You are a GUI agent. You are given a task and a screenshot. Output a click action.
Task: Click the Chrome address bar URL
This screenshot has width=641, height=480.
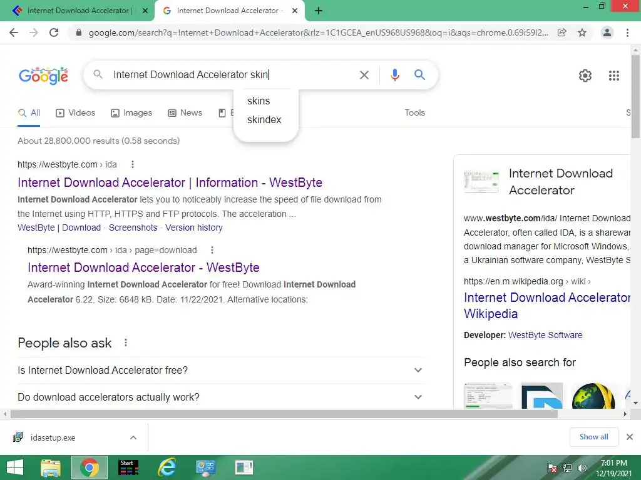point(319,32)
